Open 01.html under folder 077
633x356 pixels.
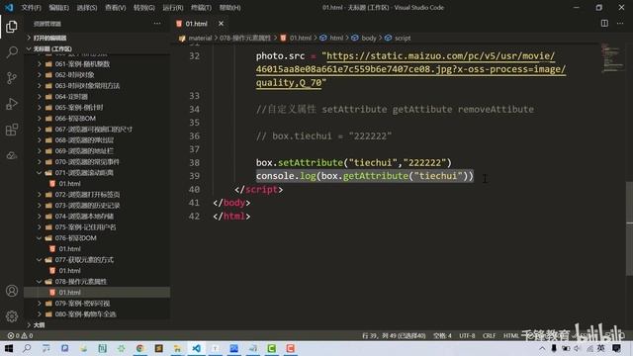(69, 270)
